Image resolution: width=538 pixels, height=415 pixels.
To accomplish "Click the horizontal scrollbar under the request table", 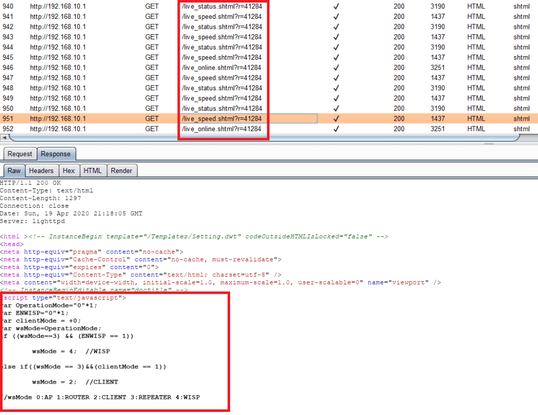I will click(263, 137).
